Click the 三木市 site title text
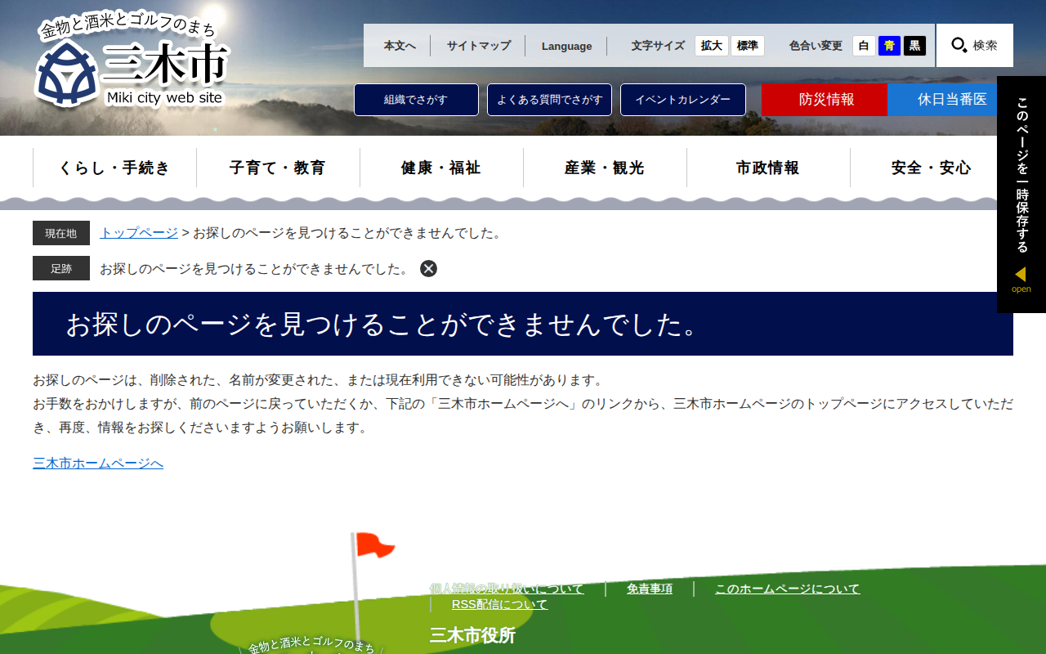This screenshot has width=1046, height=654. click(166, 65)
